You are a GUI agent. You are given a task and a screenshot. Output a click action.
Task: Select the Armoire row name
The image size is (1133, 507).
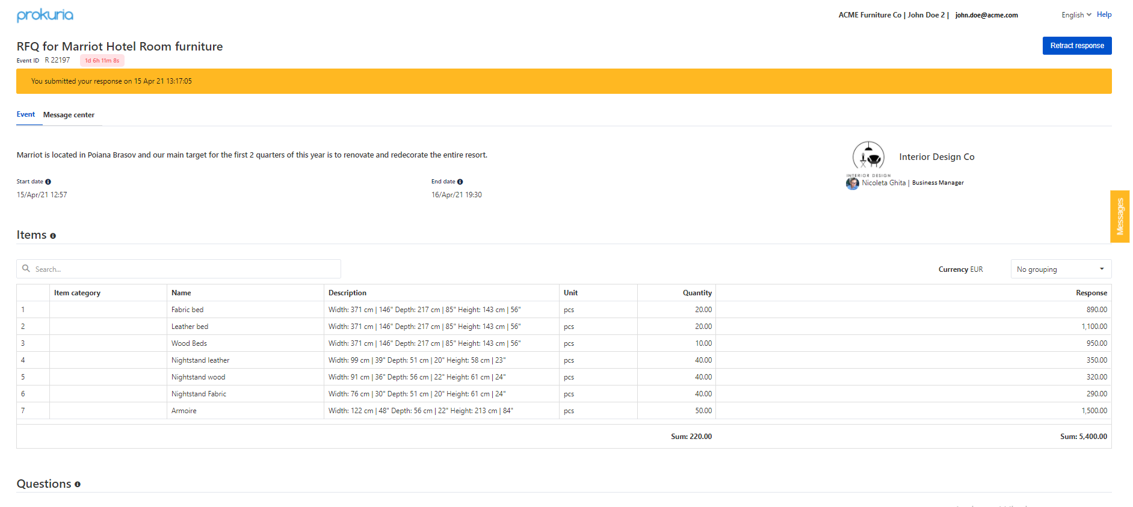pos(184,411)
